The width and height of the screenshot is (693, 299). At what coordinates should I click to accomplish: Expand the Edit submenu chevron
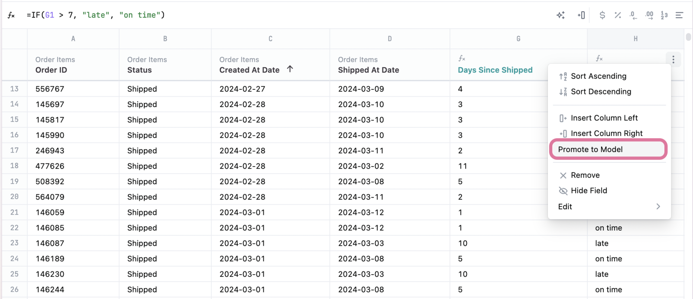[658, 207]
